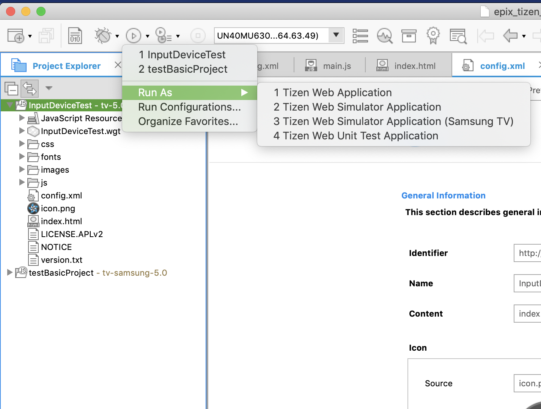Choose 2 testBasicProject from run menu
Screen dimensions: 541x409
coord(190,69)
